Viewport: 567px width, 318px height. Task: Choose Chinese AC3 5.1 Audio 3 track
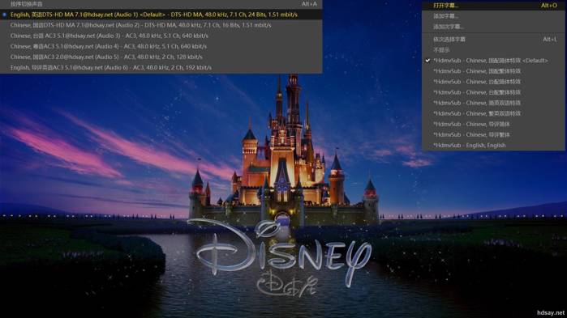coord(161,36)
